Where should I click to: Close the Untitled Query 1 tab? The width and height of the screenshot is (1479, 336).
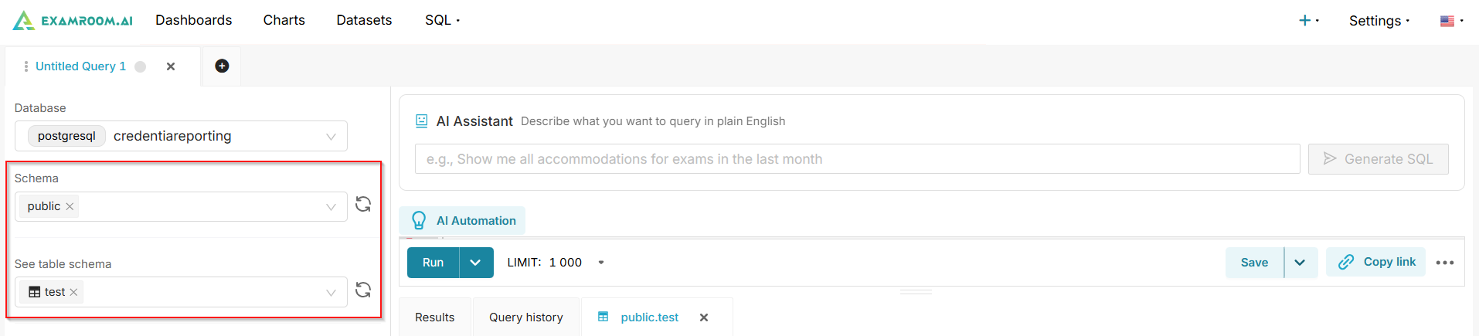click(x=171, y=66)
